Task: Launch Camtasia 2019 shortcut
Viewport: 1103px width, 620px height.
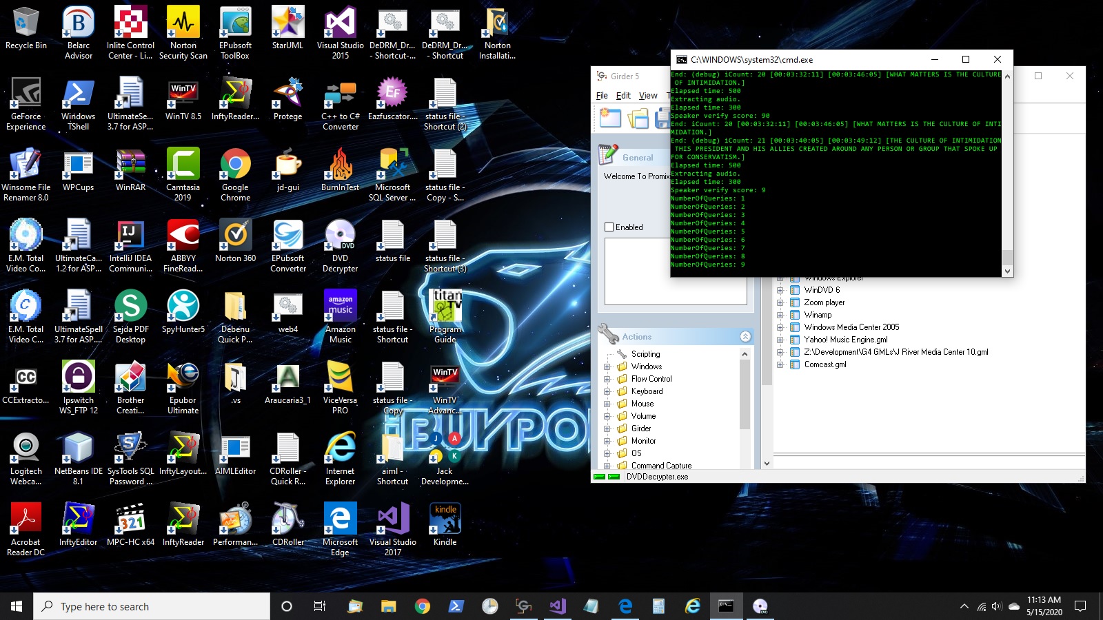Action: (183, 175)
